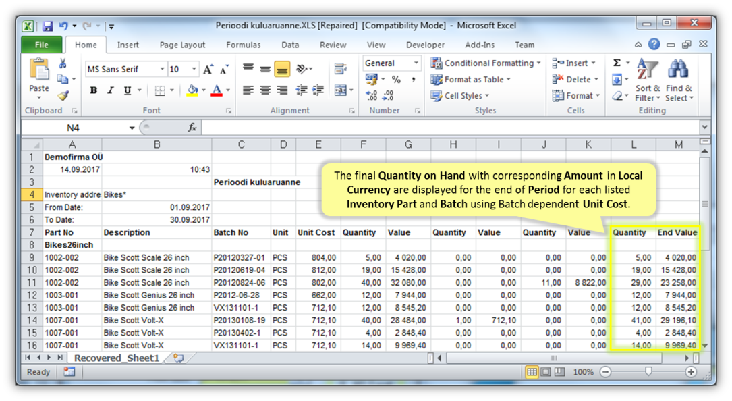
Task: Click the Orientation text angle icon
Action: point(302,69)
